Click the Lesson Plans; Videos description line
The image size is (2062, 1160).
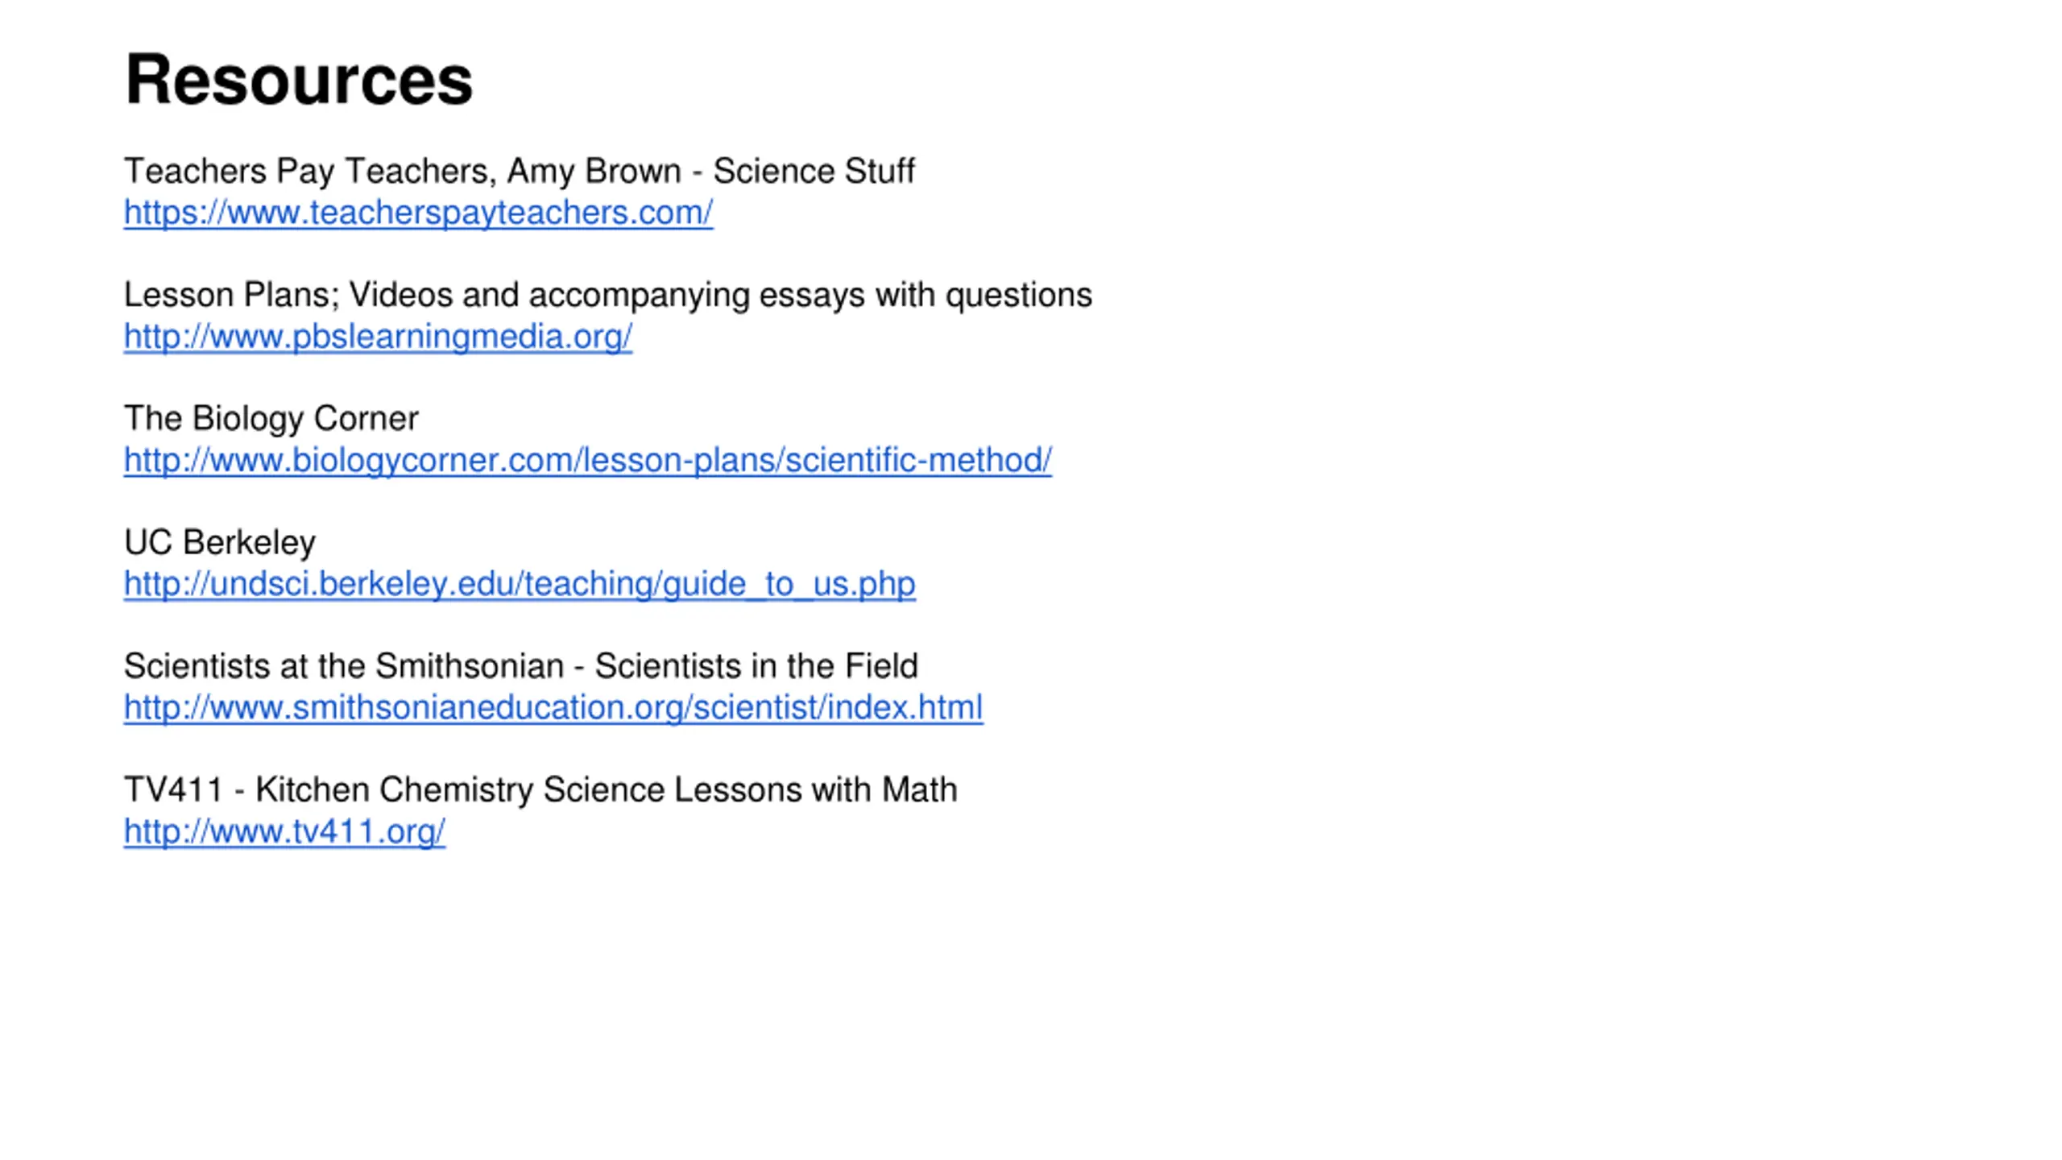tap(608, 296)
